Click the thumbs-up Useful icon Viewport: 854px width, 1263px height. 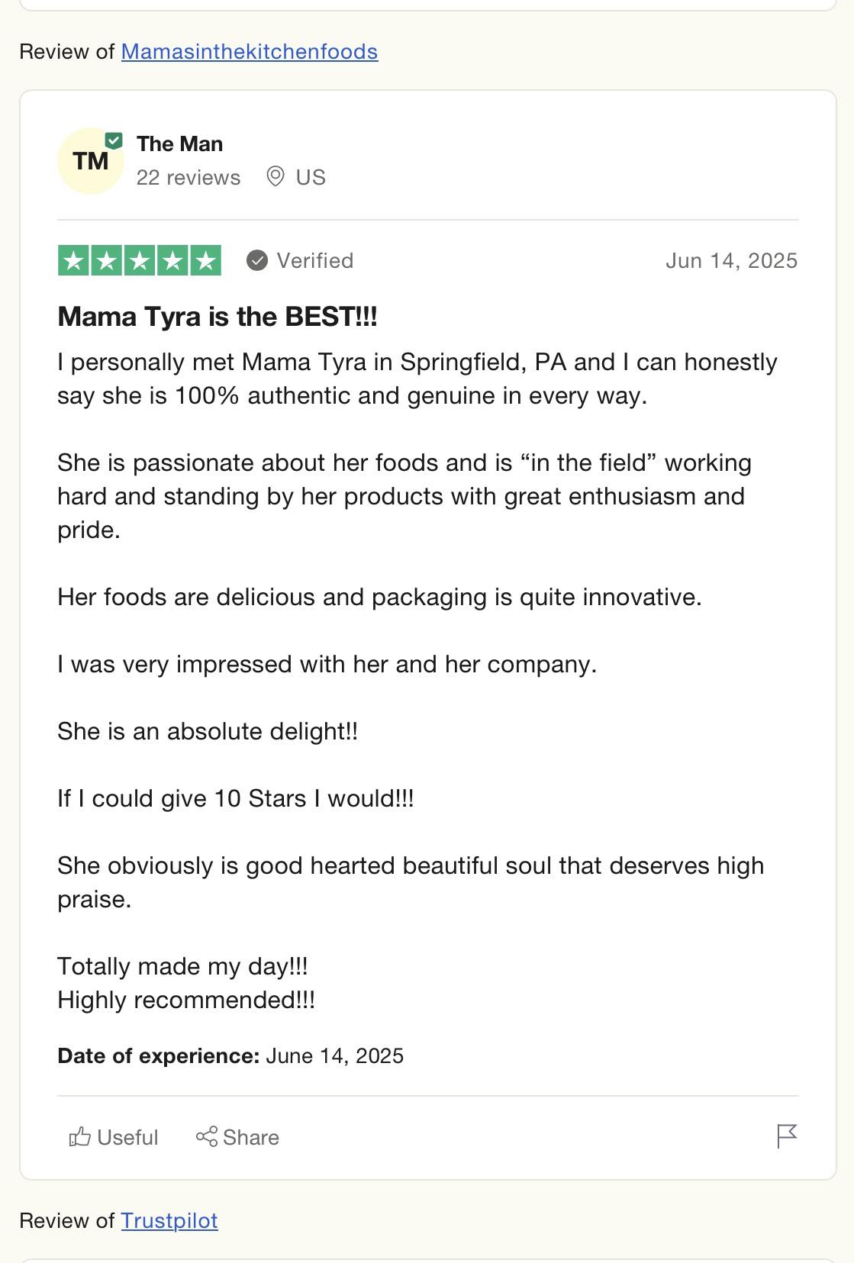pos(79,1137)
